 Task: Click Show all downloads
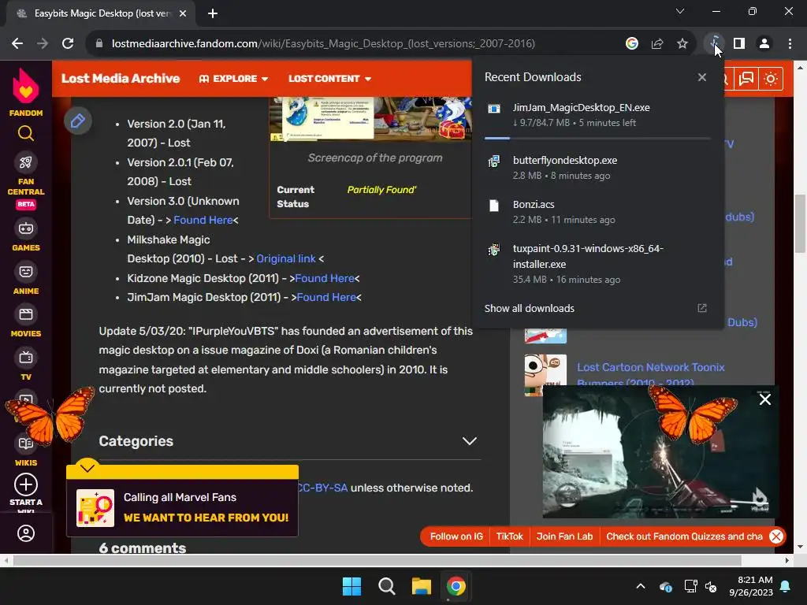(529, 308)
